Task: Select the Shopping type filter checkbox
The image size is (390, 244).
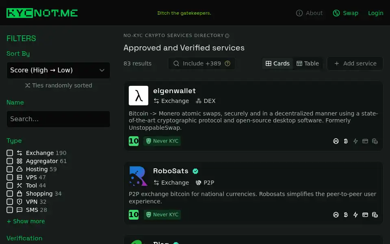Action: 10,194
